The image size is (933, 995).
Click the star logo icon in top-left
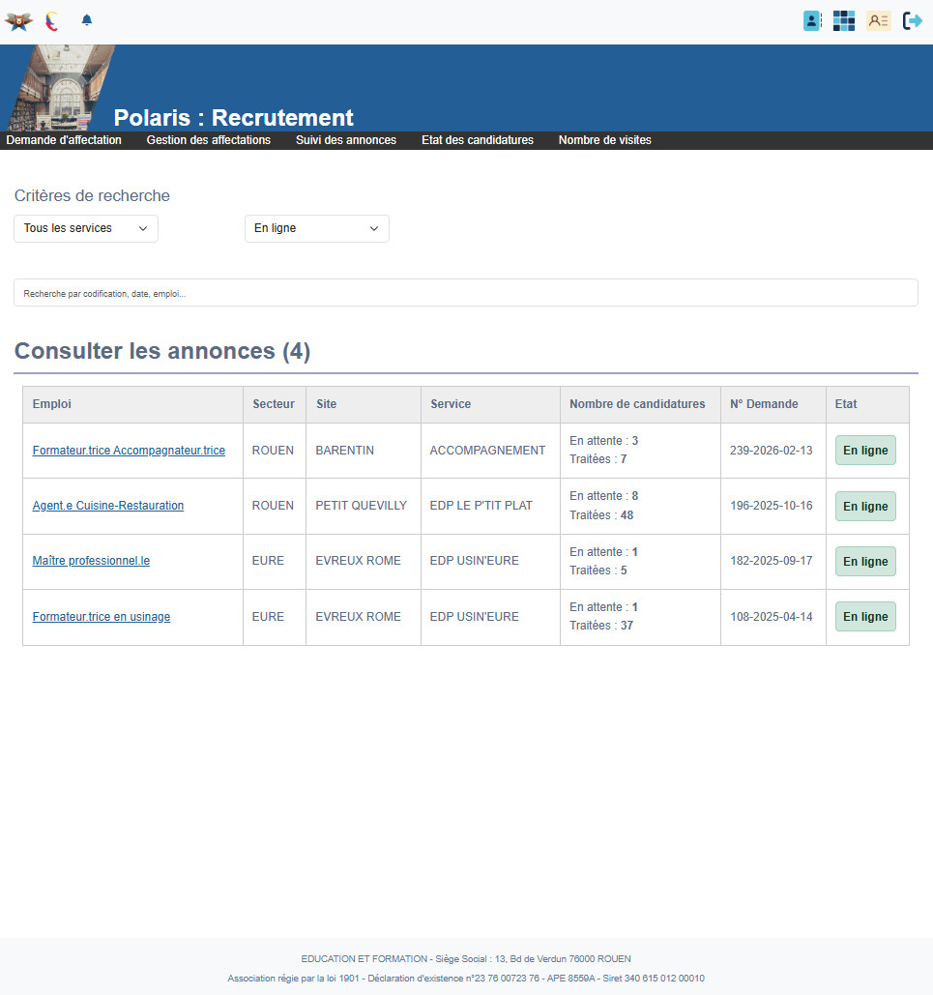coord(18,21)
